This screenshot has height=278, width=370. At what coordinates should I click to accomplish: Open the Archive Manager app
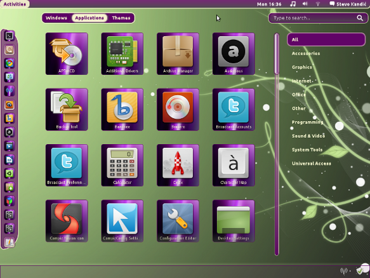(x=178, y=54)
